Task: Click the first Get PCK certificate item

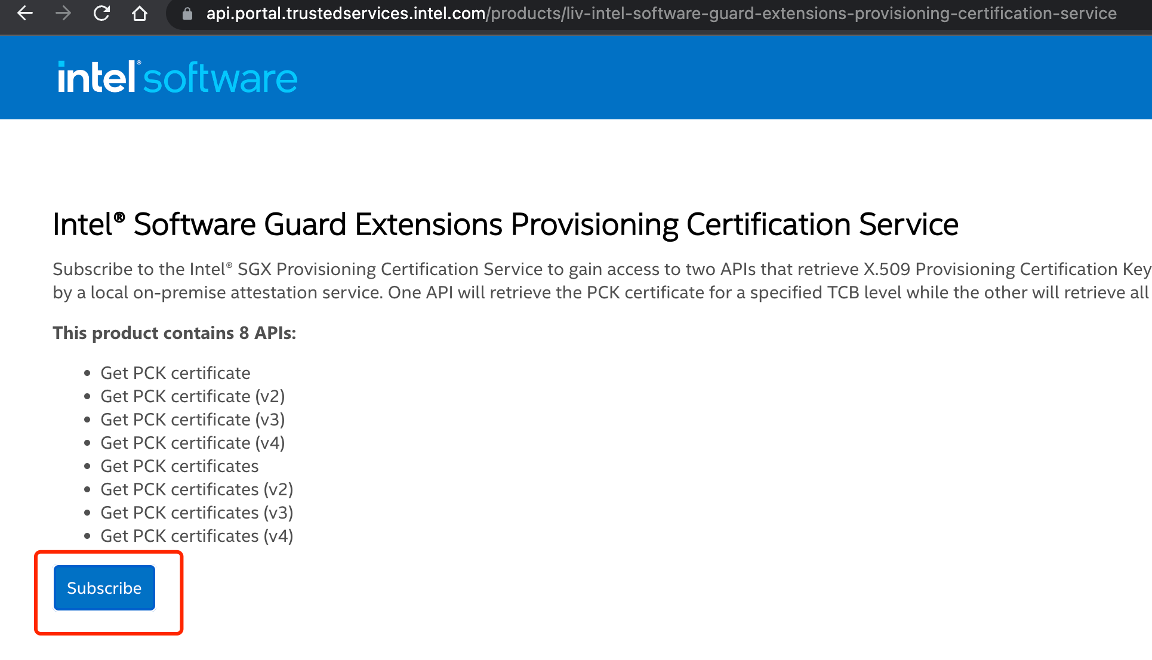Action: click(x=175, y=373)
